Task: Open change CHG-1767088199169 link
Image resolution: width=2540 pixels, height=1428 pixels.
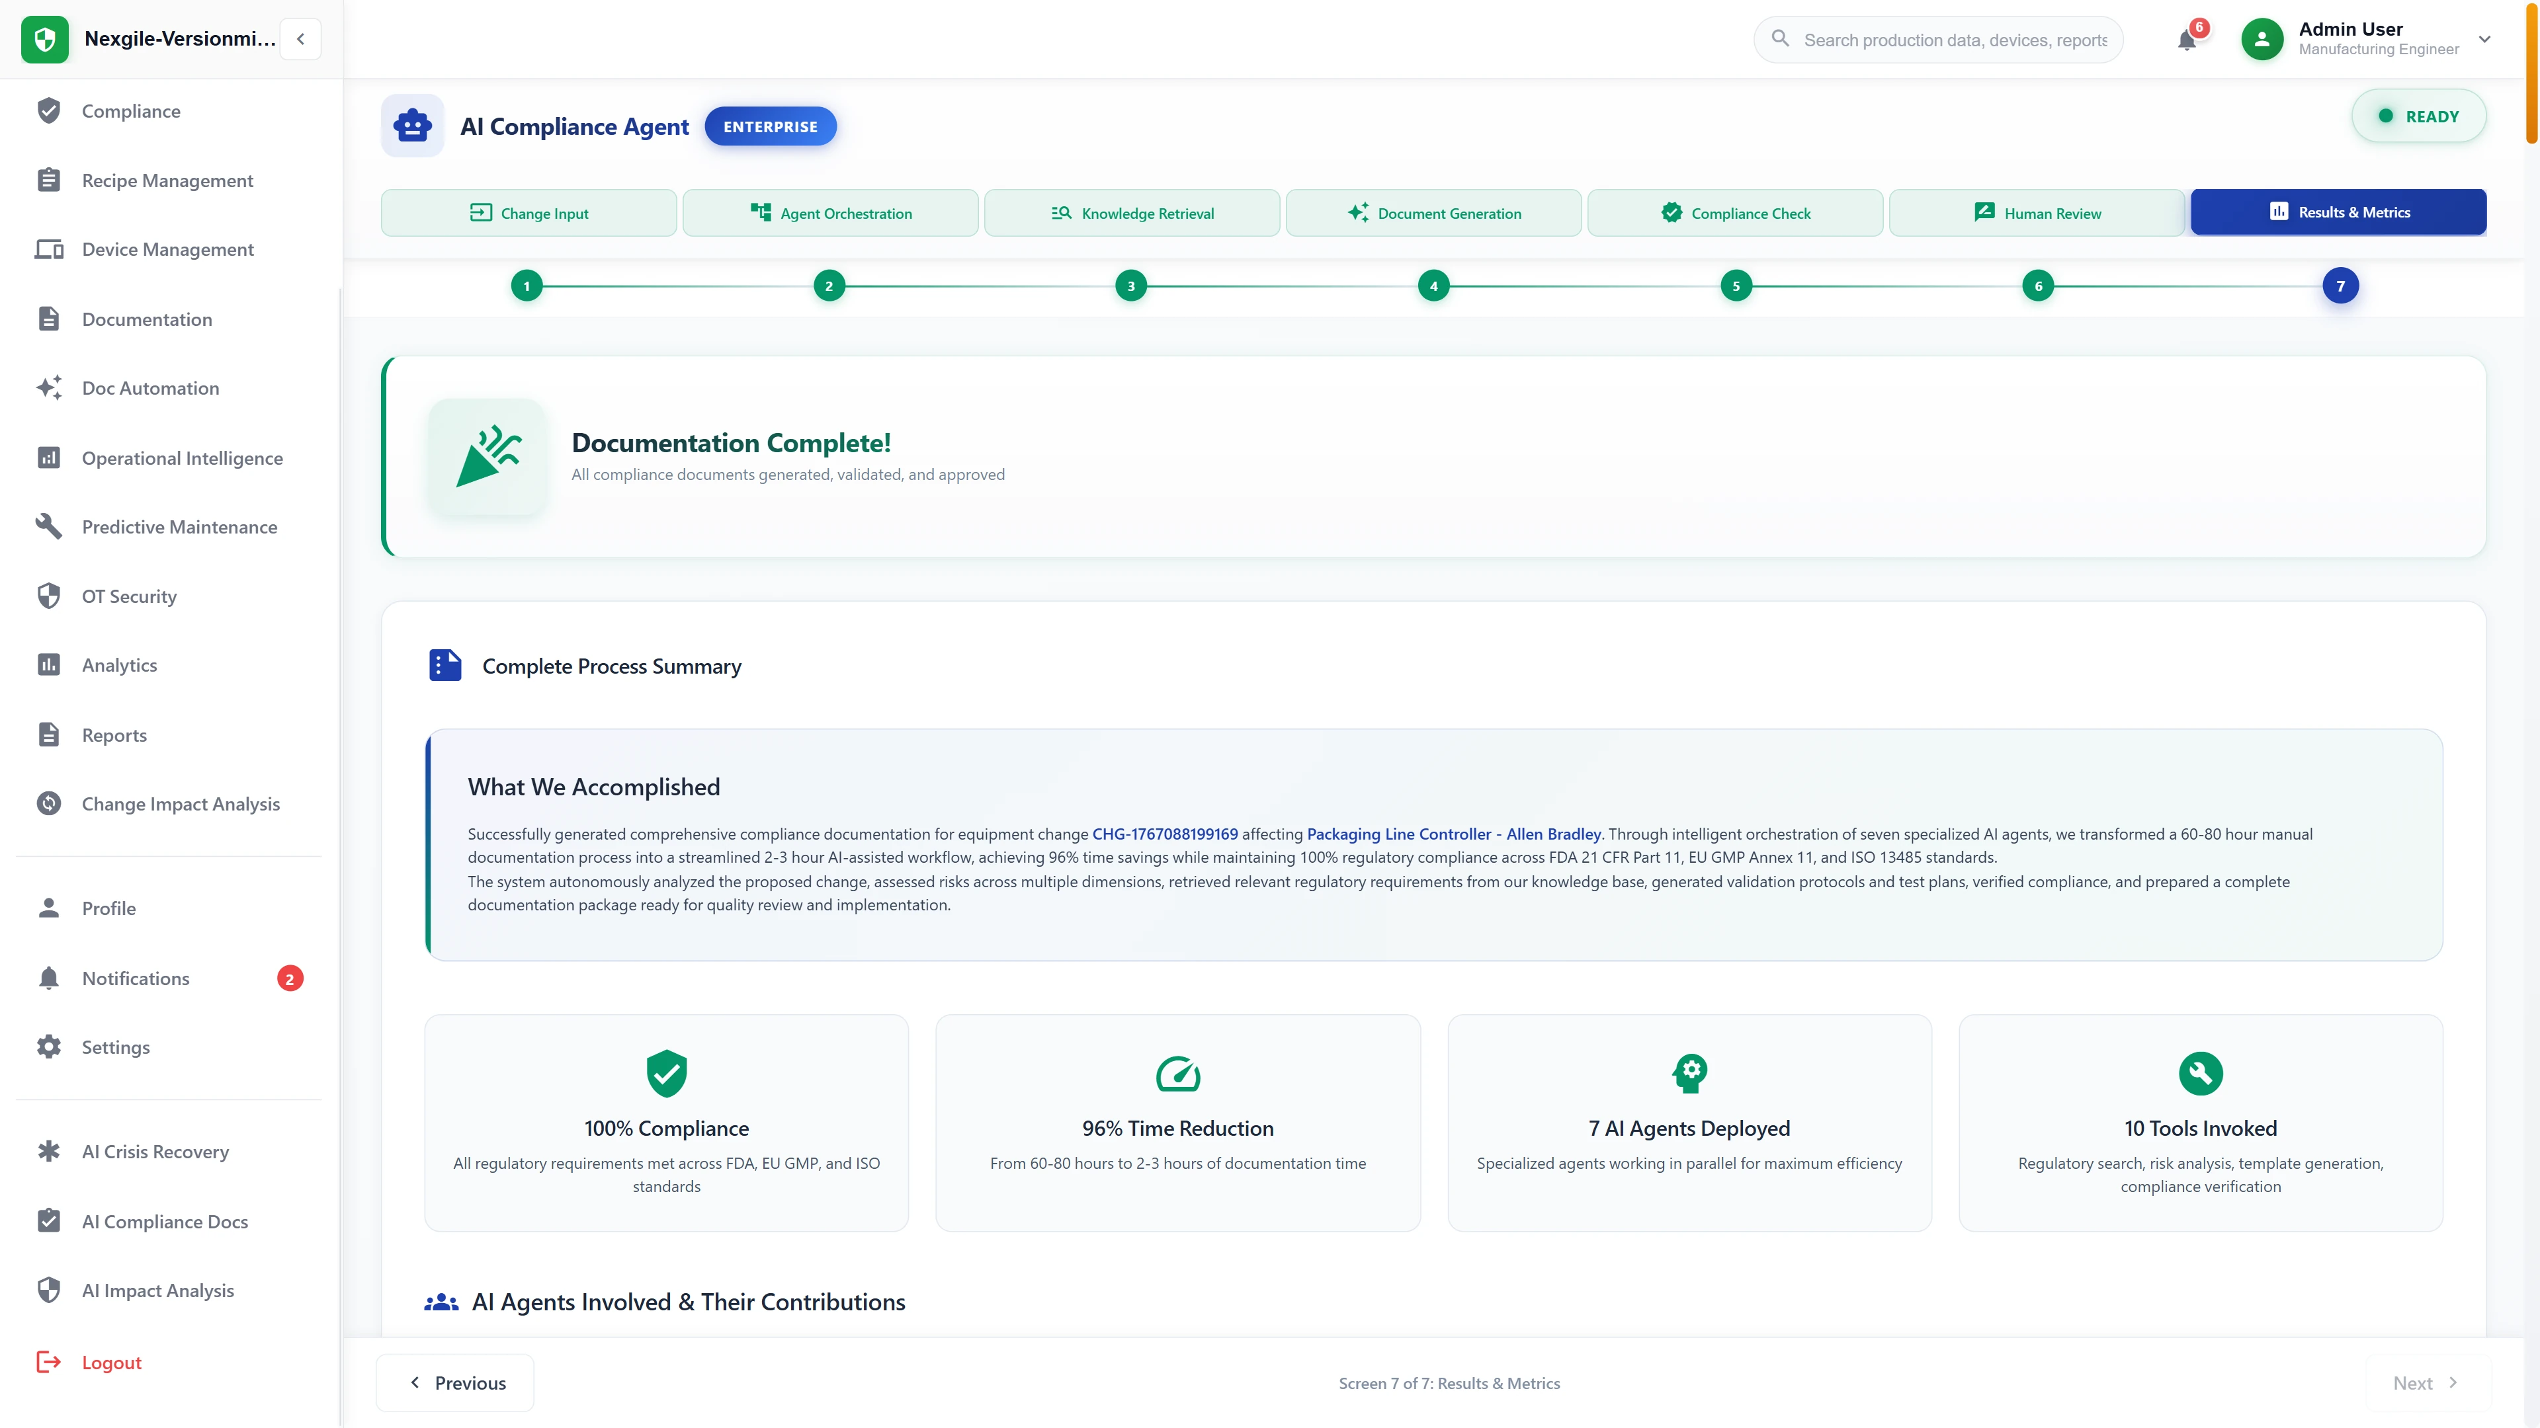Action: coord(1164,833)
